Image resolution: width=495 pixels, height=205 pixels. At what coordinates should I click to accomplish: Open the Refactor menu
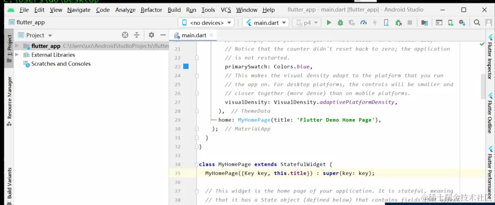152,10
